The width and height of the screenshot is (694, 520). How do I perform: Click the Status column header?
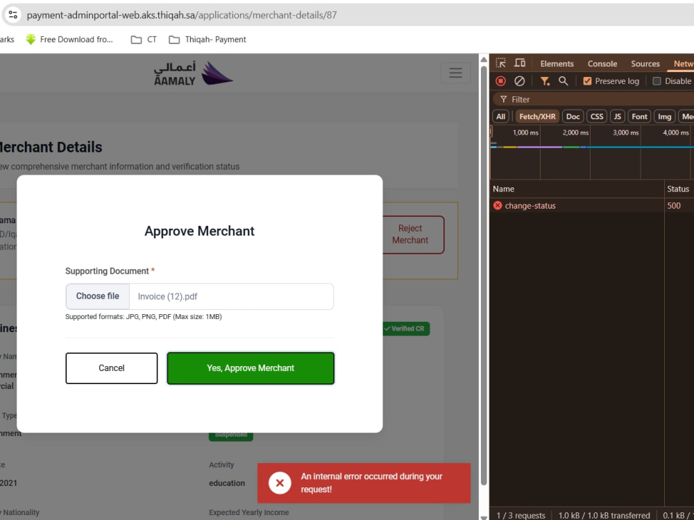tap(679, 189)
